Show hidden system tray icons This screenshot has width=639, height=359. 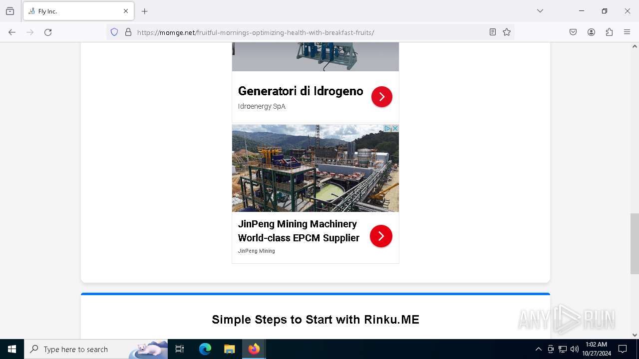tap(538, 349)
